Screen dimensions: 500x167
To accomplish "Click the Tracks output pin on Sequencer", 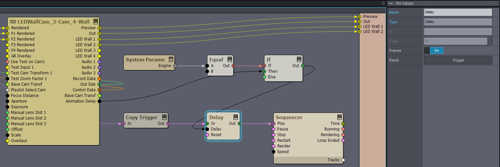I will click(343, 160).
